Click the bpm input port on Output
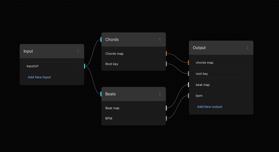This screenshot has height=152, width=279. point(188,96)
